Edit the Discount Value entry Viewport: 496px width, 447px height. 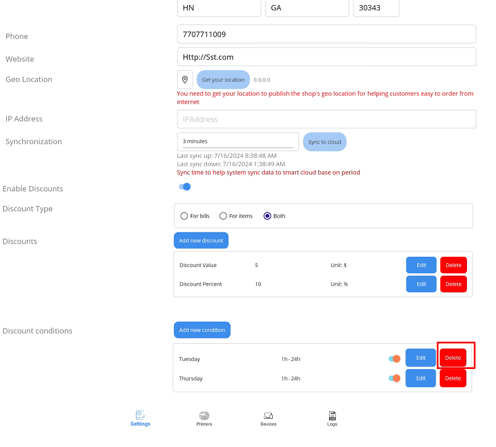point(421,265)
